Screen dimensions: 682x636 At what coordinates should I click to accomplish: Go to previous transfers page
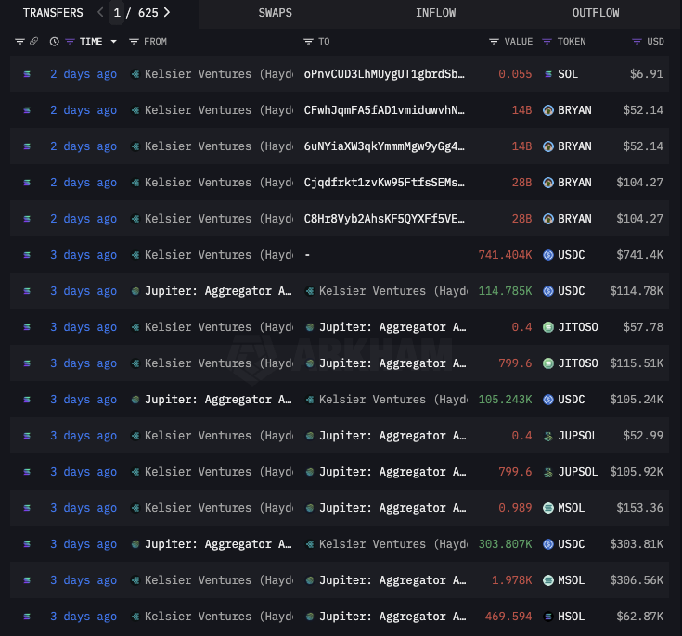[x=100, y=13]
